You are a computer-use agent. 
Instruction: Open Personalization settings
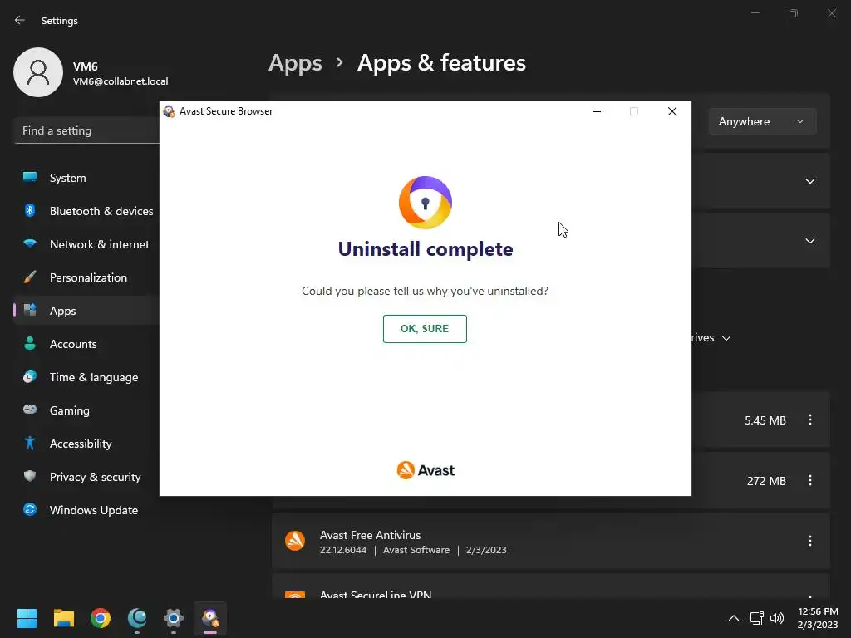tap(86, 277)
